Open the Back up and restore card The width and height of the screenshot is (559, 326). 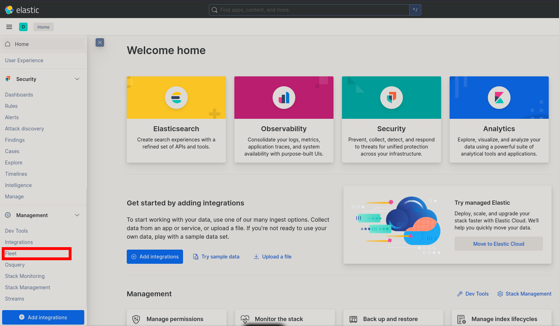(393, 318)
